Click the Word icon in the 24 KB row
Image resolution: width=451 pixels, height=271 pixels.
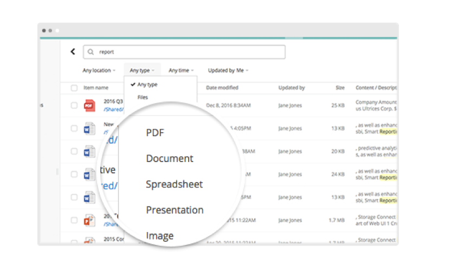point(89,175)
